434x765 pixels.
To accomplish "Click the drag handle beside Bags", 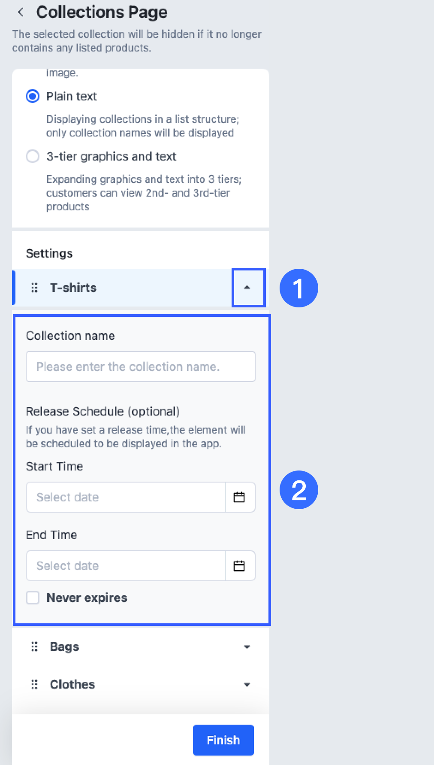I will pyautogui.click(x=34, y=647).
